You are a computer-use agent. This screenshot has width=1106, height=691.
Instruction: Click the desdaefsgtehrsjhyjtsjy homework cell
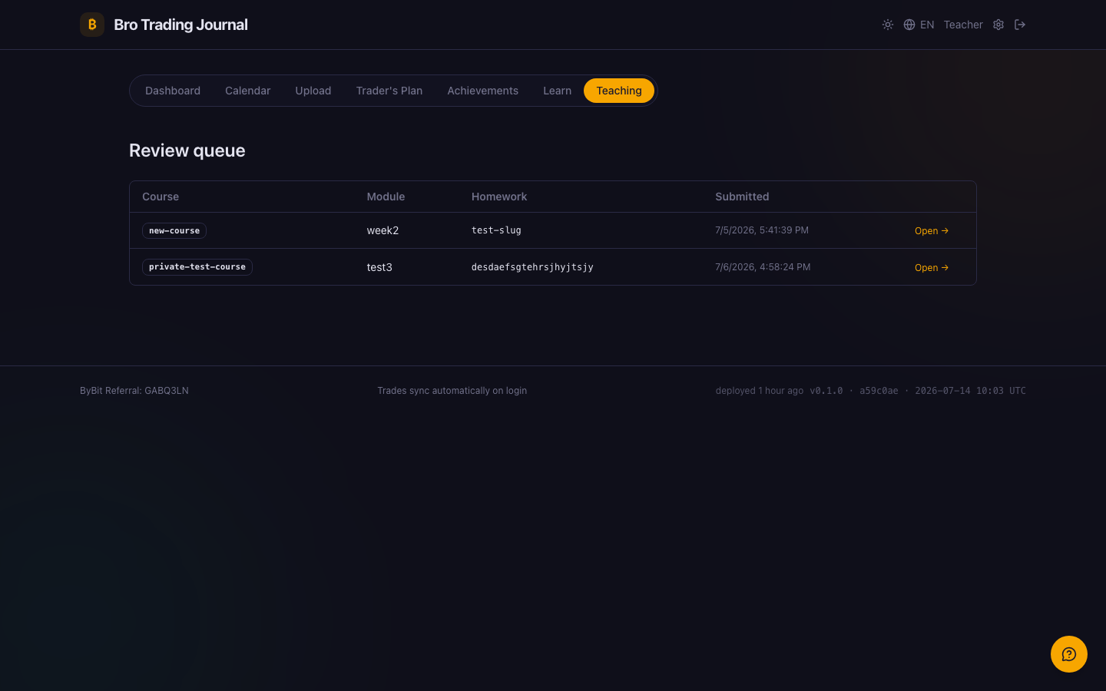point(532,267)
